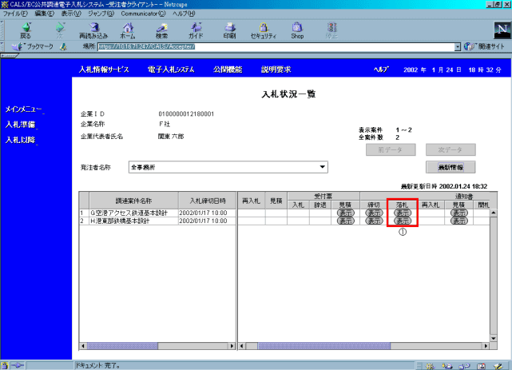Open メインメニュー in the left sidebar

[x=23, y=109]
